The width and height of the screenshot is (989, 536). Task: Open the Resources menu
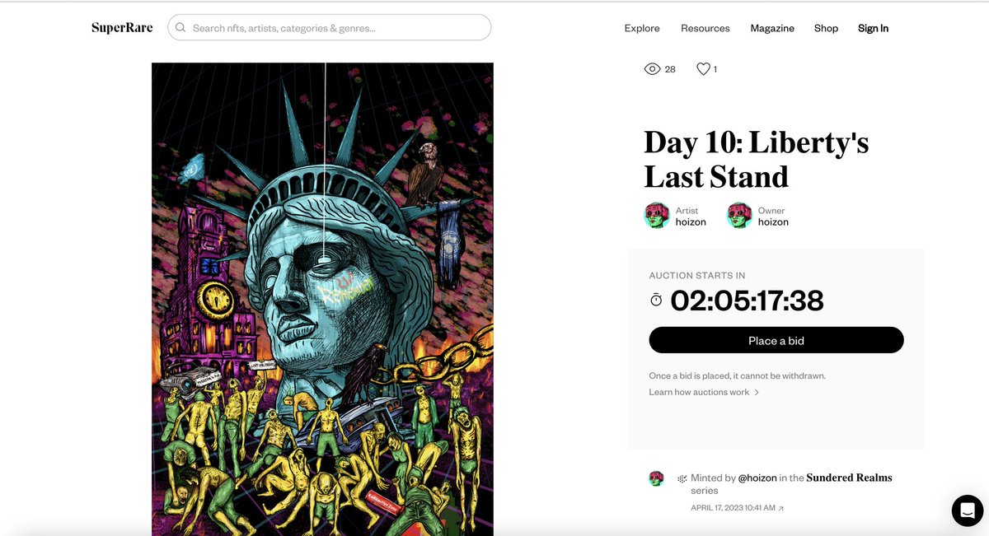tap(705, 28)
